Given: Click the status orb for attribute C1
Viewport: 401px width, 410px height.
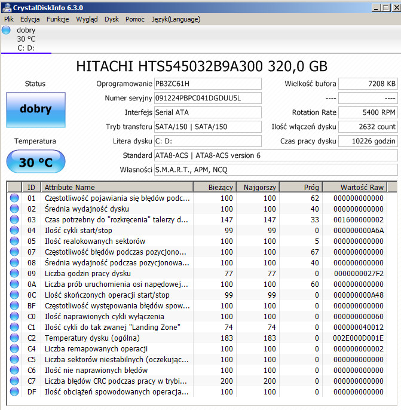Looking at the screenshot, I should [14, 327].
